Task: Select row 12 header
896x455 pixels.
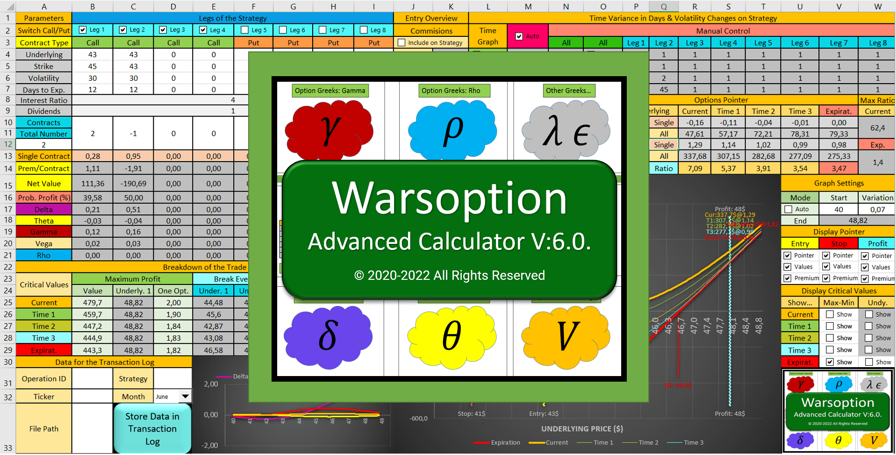Action: pos(7,145)
